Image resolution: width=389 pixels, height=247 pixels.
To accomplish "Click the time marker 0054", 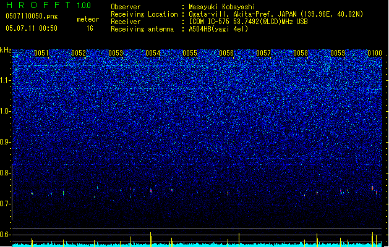I will point(153,53).
